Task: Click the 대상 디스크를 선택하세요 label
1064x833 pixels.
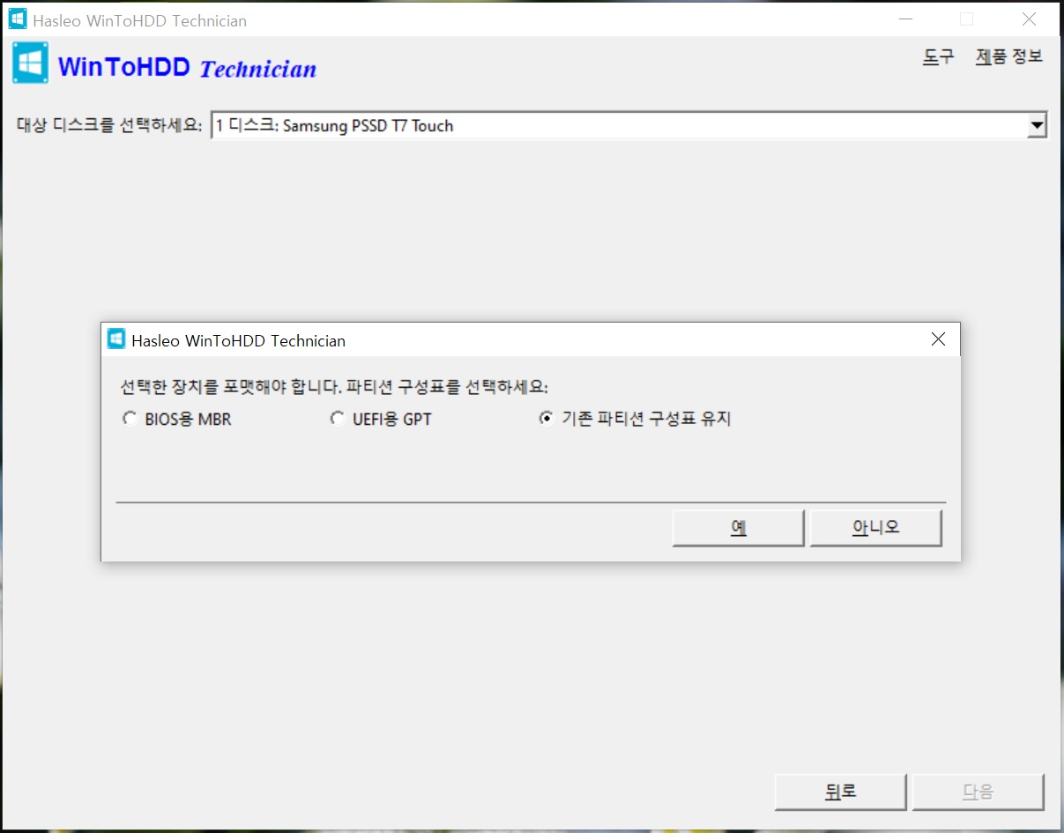Action: point(109,125)
